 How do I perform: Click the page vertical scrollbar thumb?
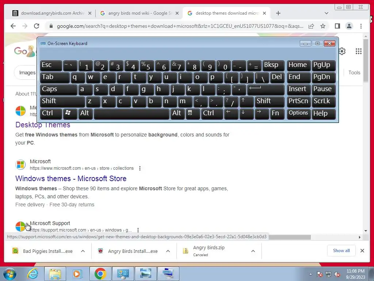point(366,61)
